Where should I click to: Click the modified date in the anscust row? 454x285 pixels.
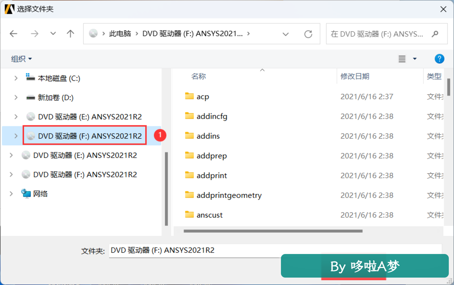coord(367,215)
